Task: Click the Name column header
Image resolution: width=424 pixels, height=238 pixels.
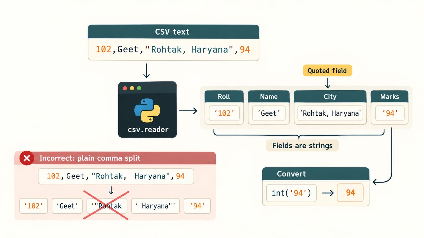Action: click(269, 97)
